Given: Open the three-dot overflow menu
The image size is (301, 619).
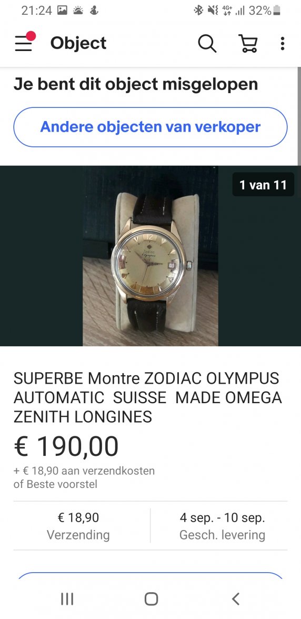Looking at the screenshot, I should [283, 43].
